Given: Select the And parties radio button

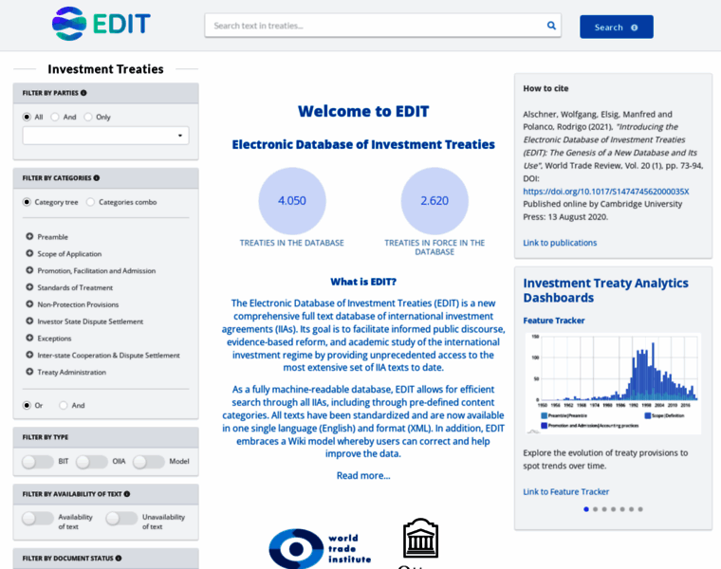Looking at the screenshot, I should 55,117.
